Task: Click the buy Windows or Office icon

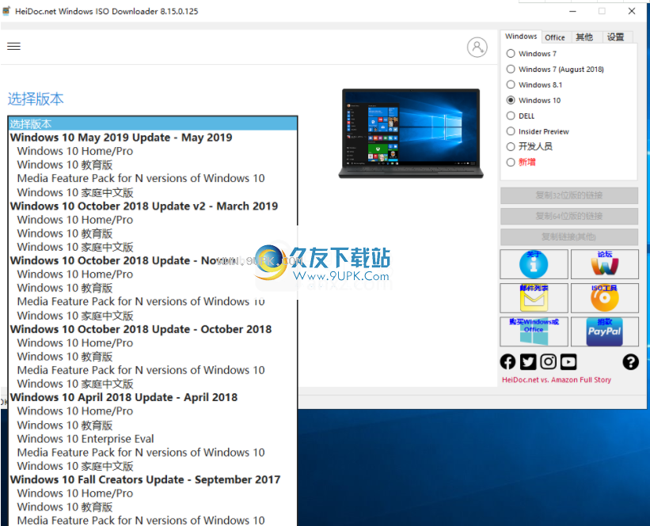Action: tap(534, 331)
